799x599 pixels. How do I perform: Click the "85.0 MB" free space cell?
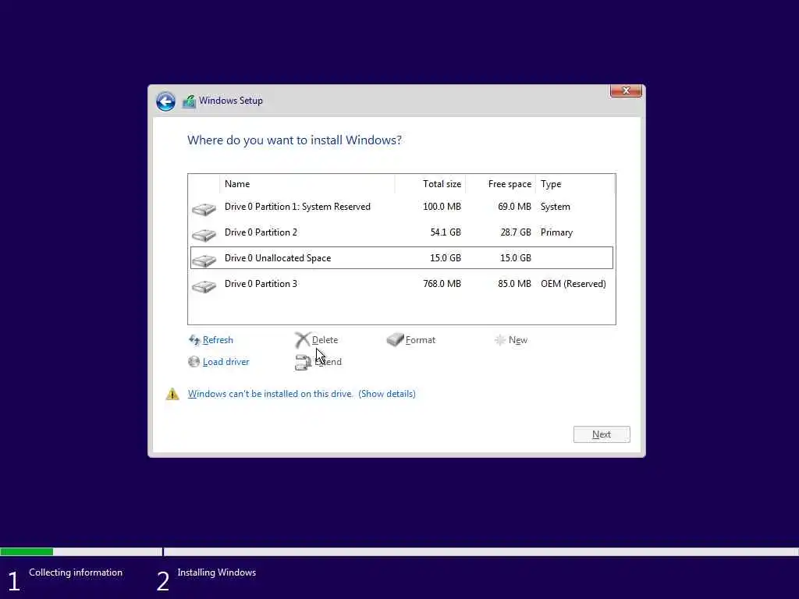tap(514, 284)
